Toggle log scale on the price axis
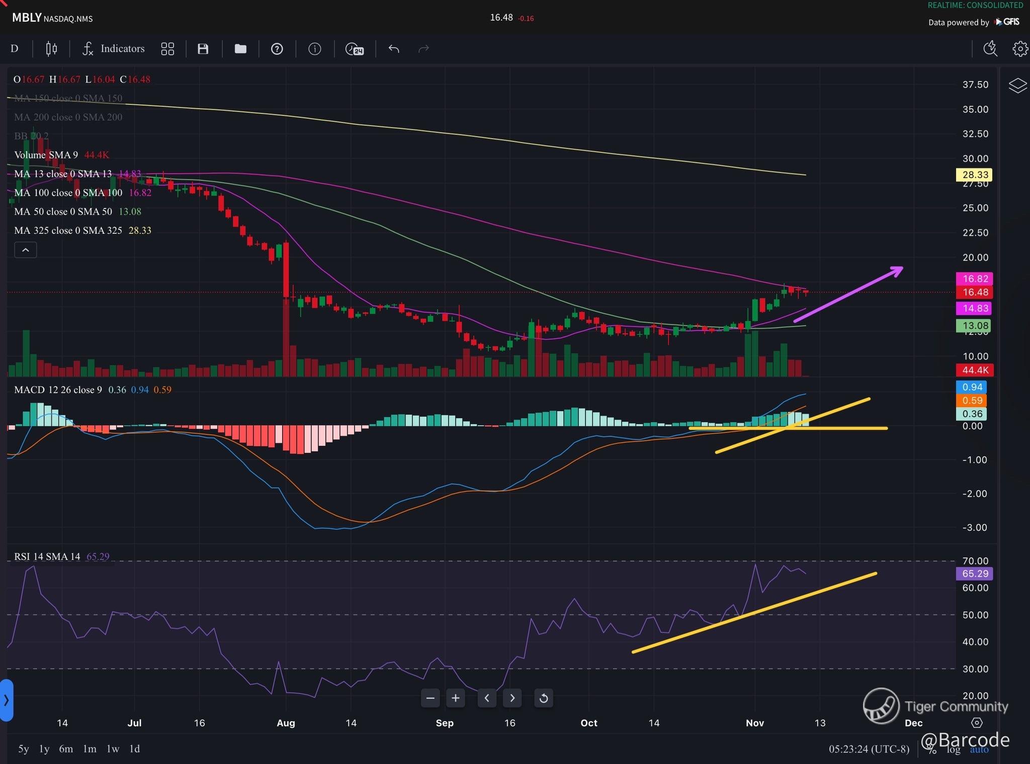The width and height of the screenshot is (1030, 764). pyautogui.click(x=953, y=749)
